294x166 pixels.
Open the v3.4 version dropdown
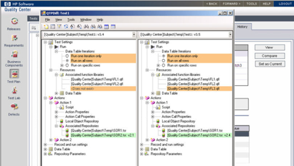click(x=134, y=35)
